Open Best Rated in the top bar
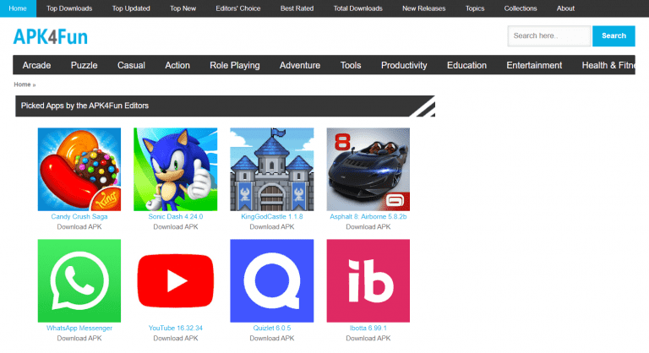 [x=297, y=8]
